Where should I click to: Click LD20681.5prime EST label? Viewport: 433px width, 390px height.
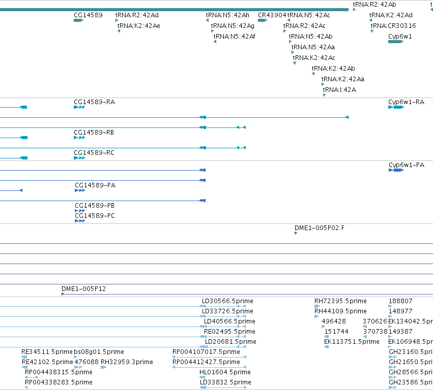pyautogui.click(x=230, y=342)
